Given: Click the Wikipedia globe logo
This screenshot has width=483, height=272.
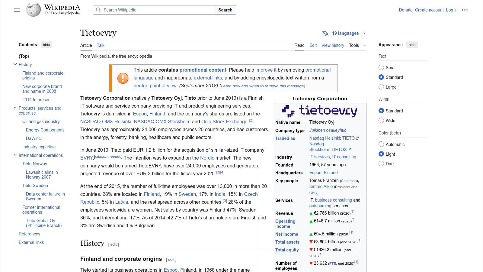Looking at the screenshot, I should (33, 10).
